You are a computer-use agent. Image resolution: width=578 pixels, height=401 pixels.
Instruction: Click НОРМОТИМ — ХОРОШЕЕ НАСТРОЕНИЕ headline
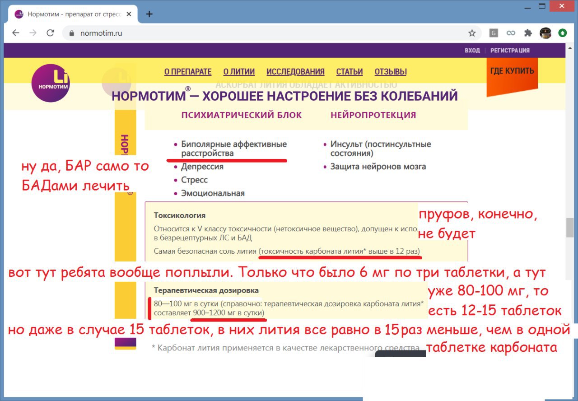pyautogui.click(x=284, y=96)
